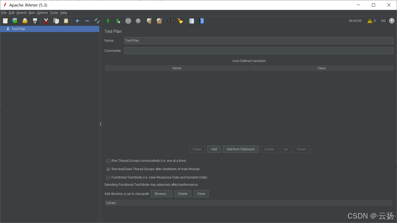The width and height of the screenshot is (397, 223).
Task: Click the 0/0 thread count indicator
Action: tap(383, 21)
